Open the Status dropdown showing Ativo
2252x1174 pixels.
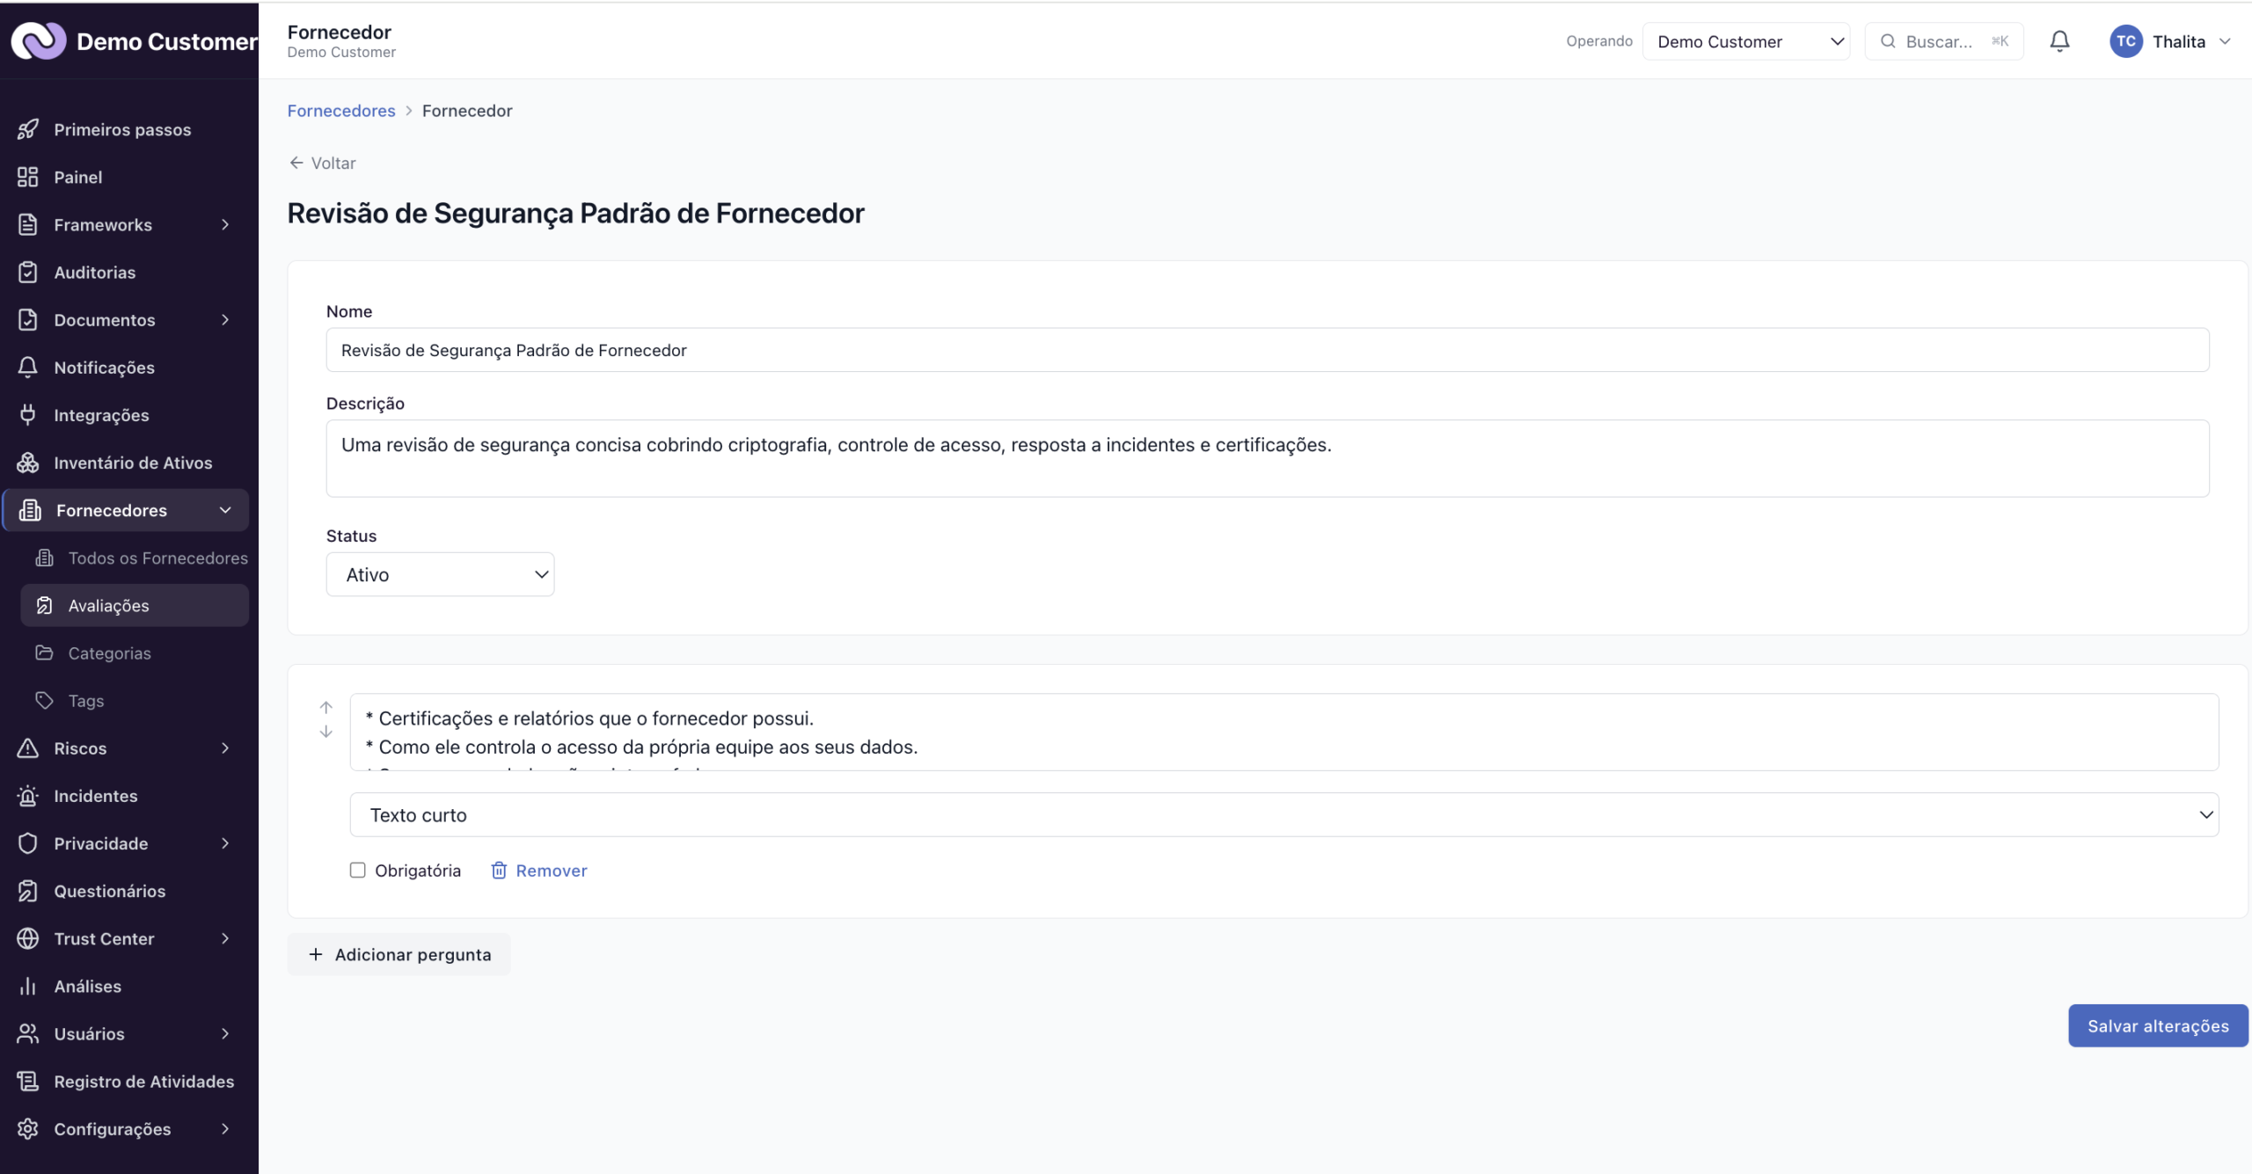click(x=440, y=574)
